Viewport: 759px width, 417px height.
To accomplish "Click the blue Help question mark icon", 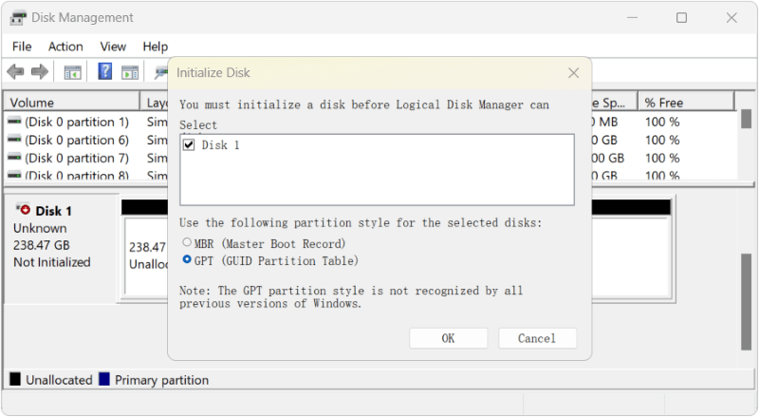I will pos(105,71).
